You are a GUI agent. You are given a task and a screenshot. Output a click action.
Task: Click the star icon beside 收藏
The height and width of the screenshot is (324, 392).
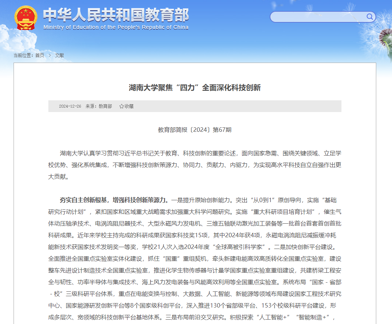coord(122,106)
